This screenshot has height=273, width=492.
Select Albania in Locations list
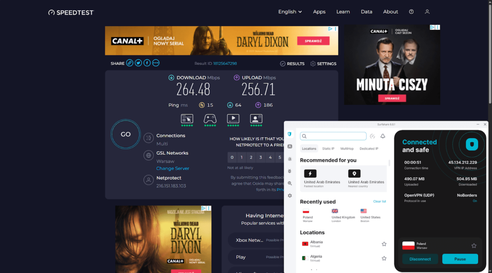[x=343, y=244]
